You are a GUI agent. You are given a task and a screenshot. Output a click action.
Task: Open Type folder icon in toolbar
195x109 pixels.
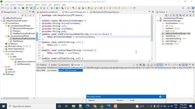[89, 8]
